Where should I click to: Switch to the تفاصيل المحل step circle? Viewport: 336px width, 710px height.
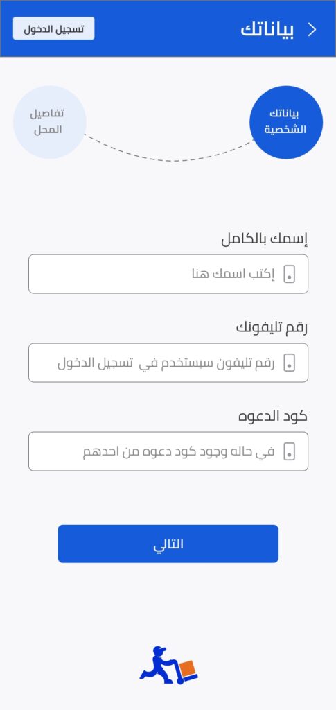coord(49,122)
